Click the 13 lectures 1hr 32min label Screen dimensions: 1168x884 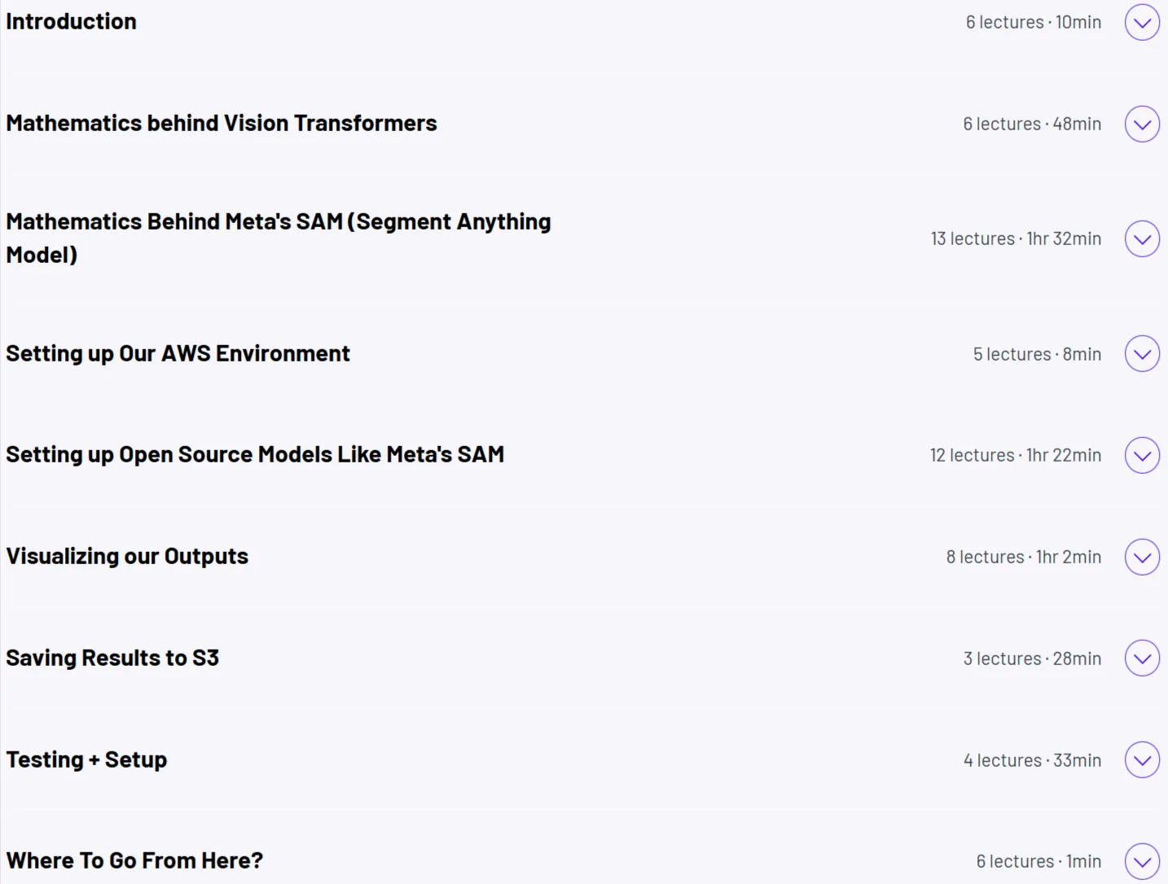coord(1016,239)
